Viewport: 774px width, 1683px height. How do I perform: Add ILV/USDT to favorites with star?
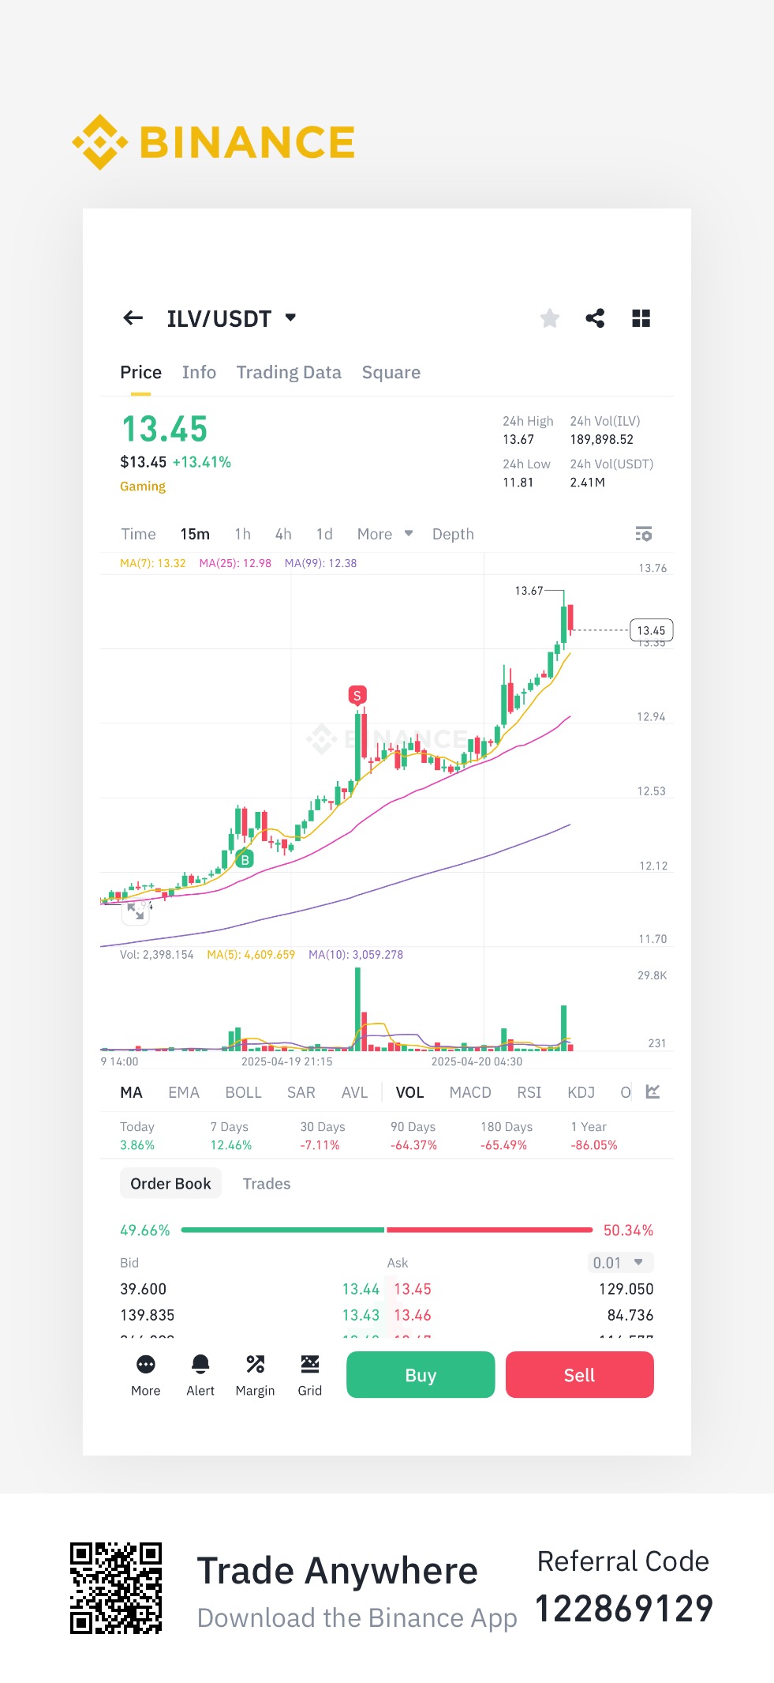point(550,318)
